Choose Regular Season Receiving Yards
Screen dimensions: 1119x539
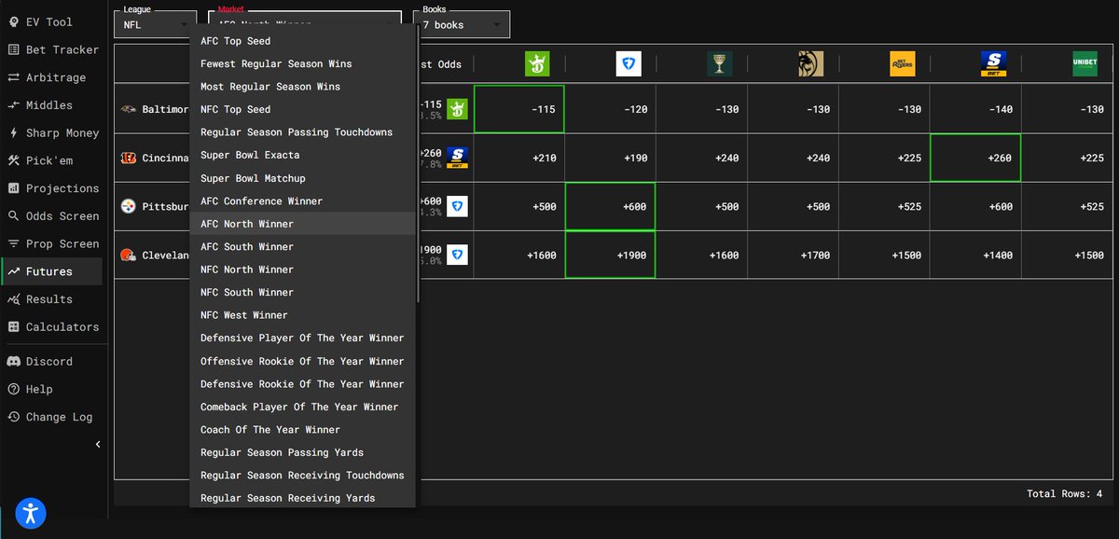[303, 498]
